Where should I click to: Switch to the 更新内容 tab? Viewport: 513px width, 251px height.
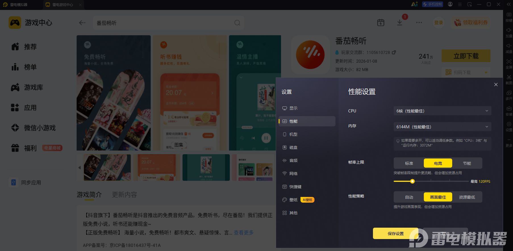click(x=124, y=195)
